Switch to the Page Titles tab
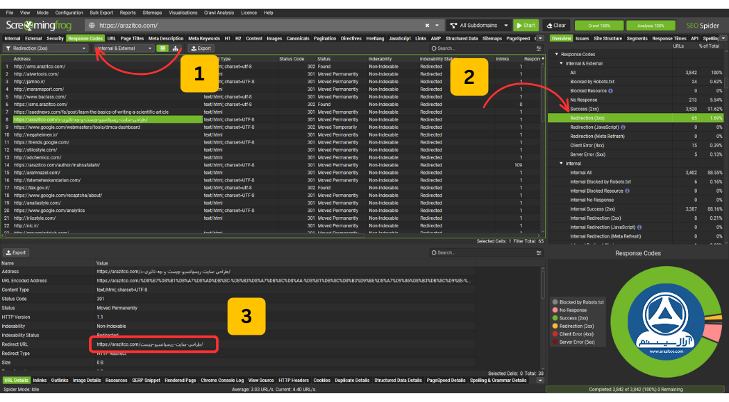 coord(132,39)
